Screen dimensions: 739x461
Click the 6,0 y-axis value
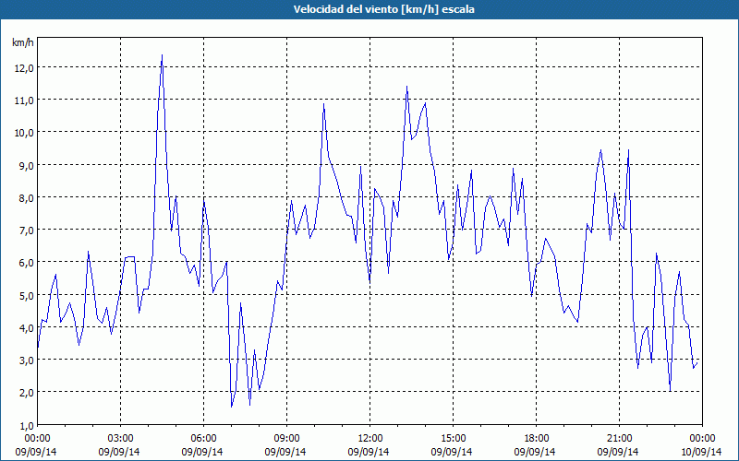[x=27, y=263]
